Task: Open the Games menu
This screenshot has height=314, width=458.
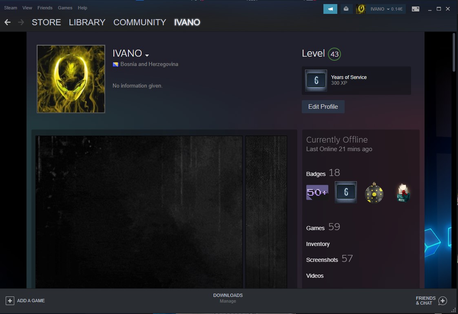Action: pos(65,8)
